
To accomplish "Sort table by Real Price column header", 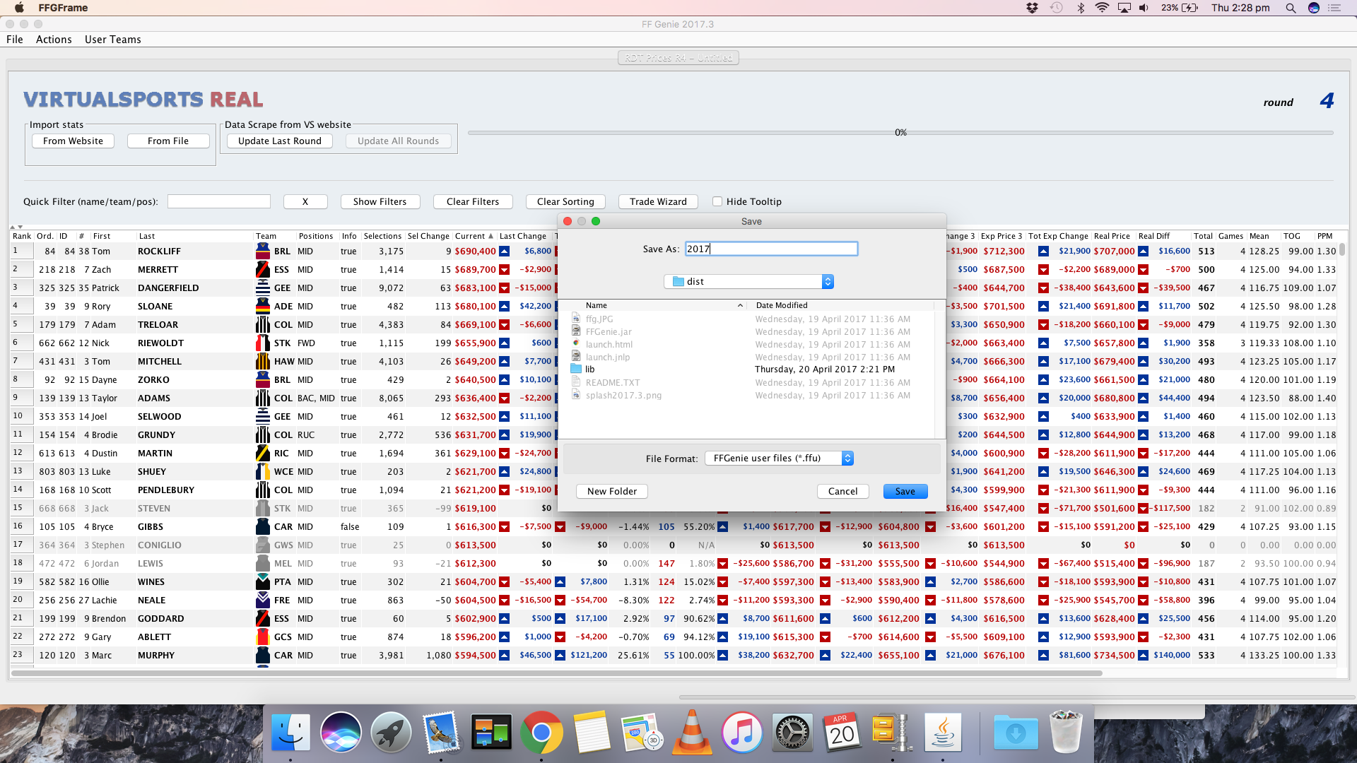I will point(1112,236).
